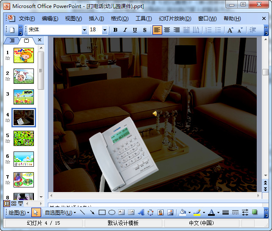The image size is (272, 231).
Task: Toggle Italic formatting
Action: tap(125, 30)
